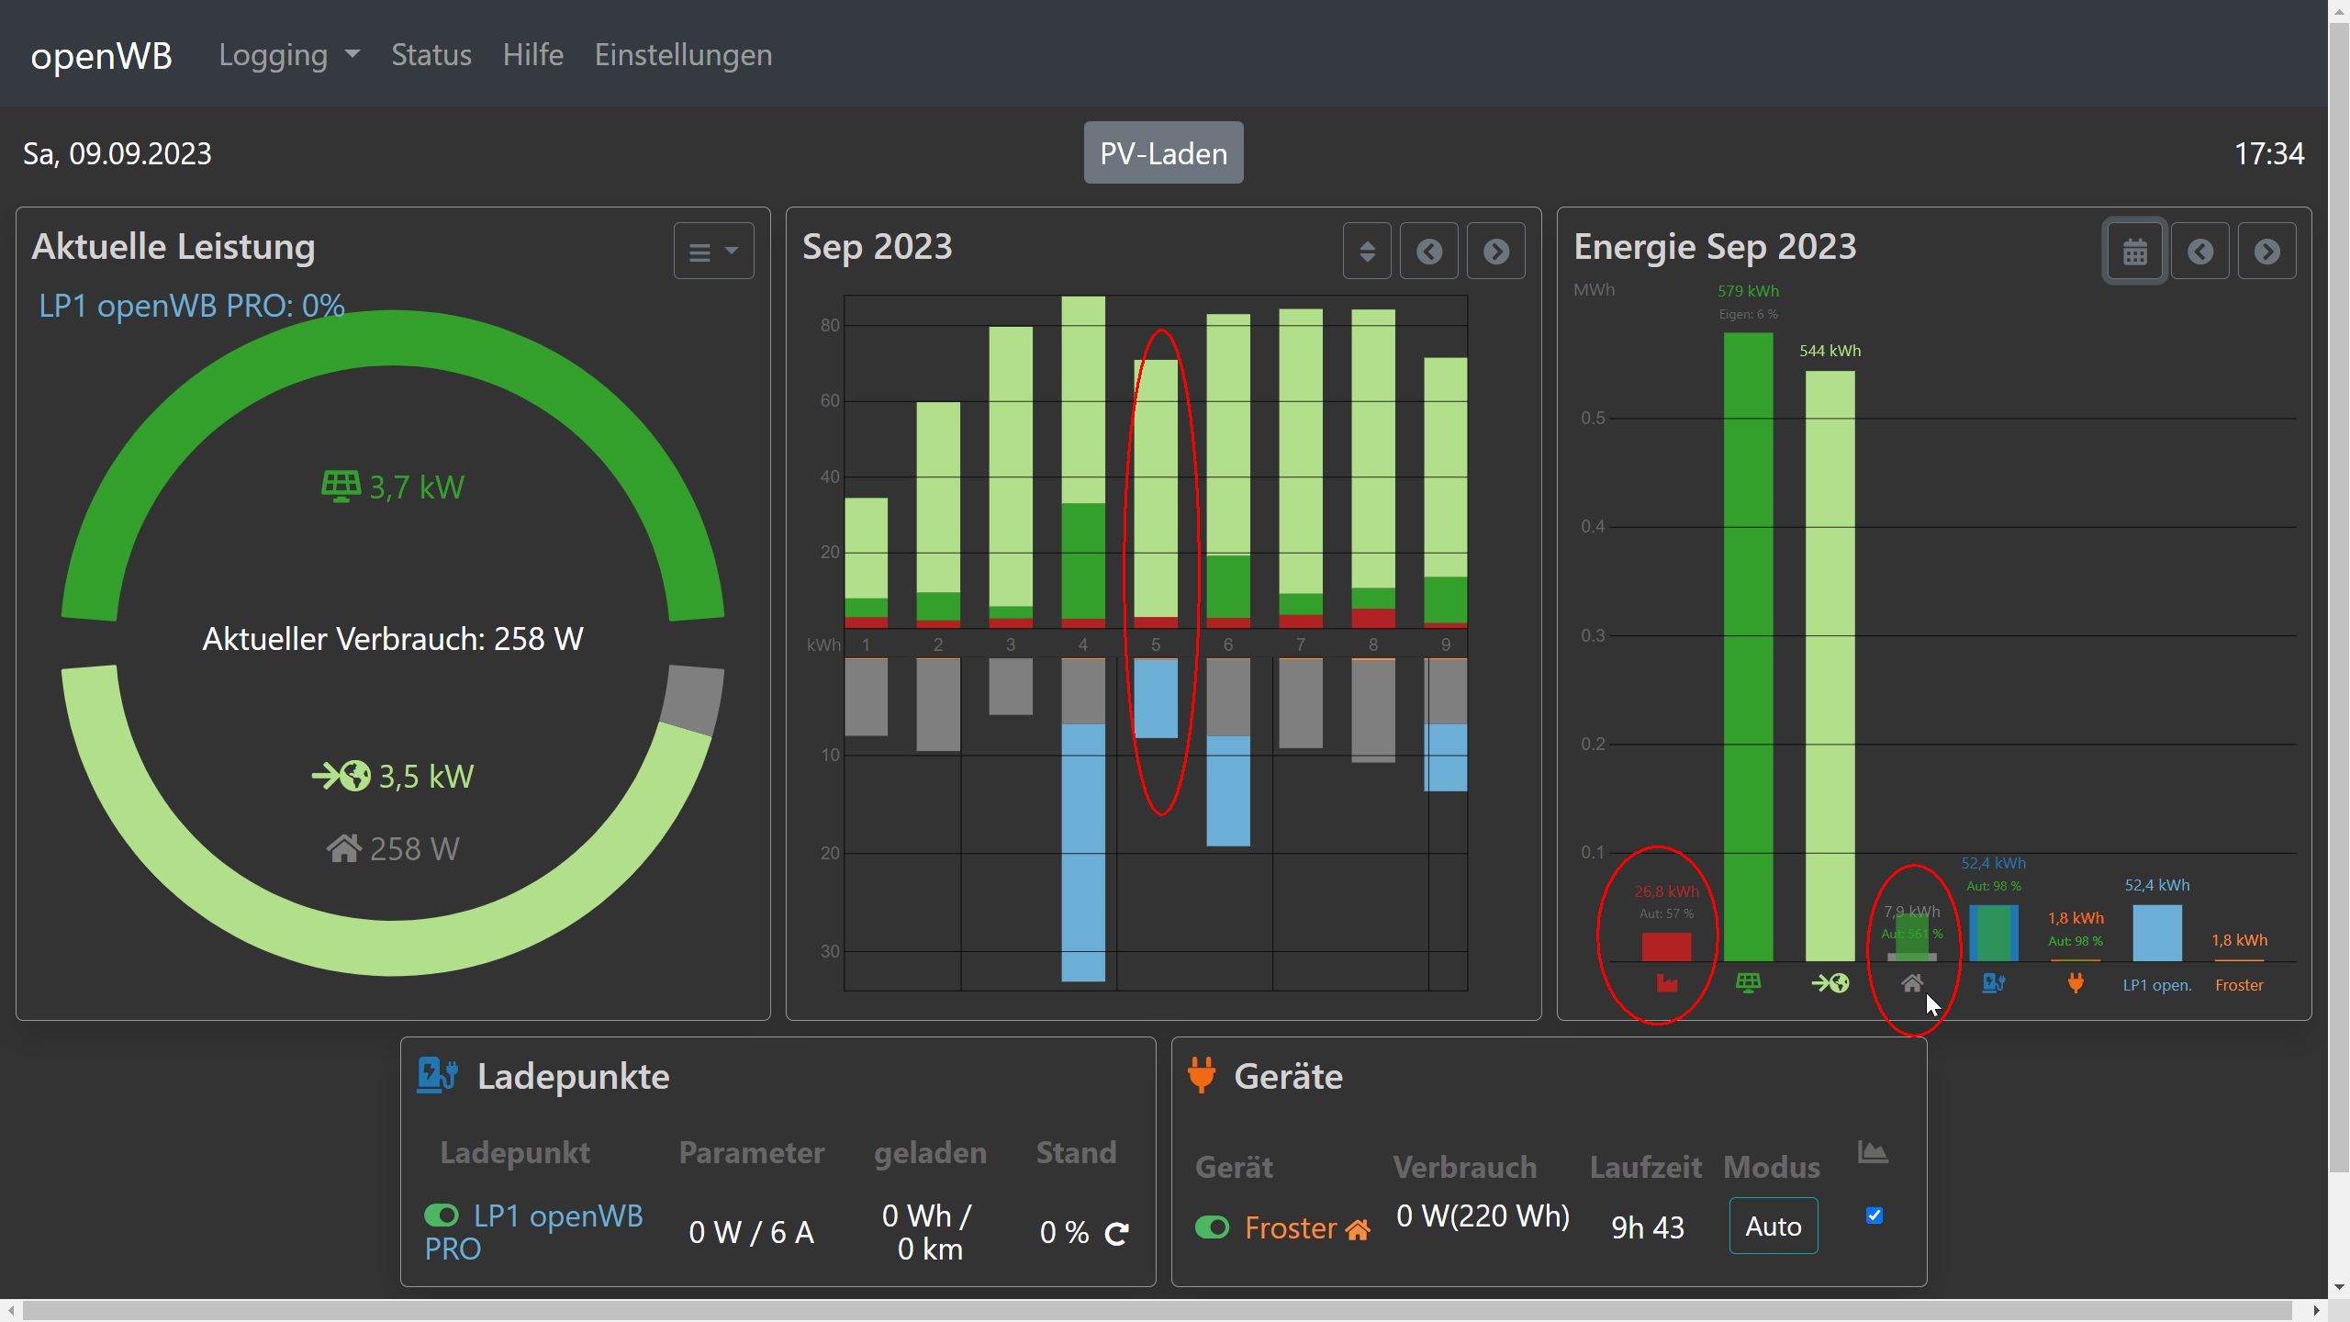Click the previous arrow in Energie panel
Image resolution: width=2350 pixels, height=1322 pixels.
(x=2199, y=251)
